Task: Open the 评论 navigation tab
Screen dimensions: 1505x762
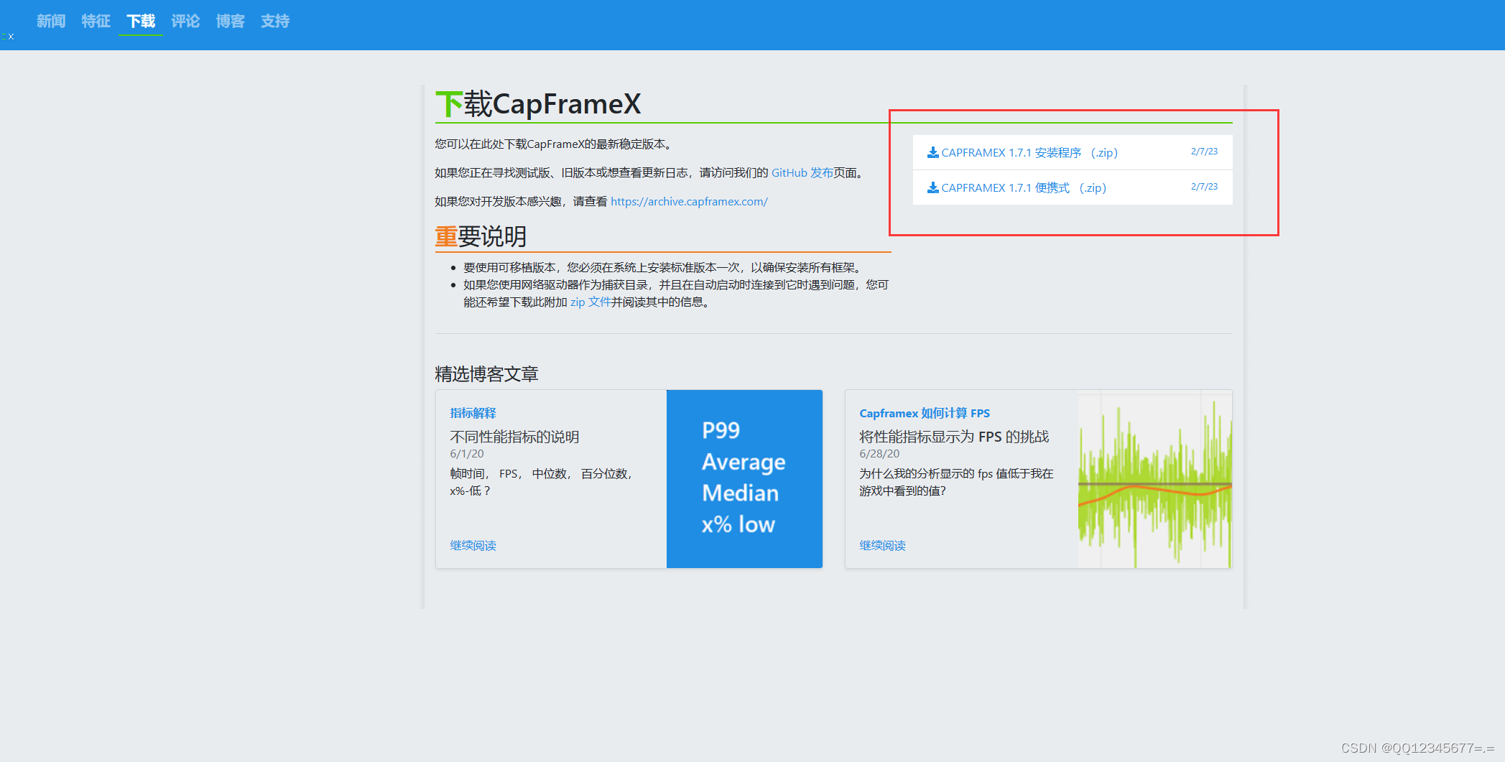Action: [x=185, y=22]
